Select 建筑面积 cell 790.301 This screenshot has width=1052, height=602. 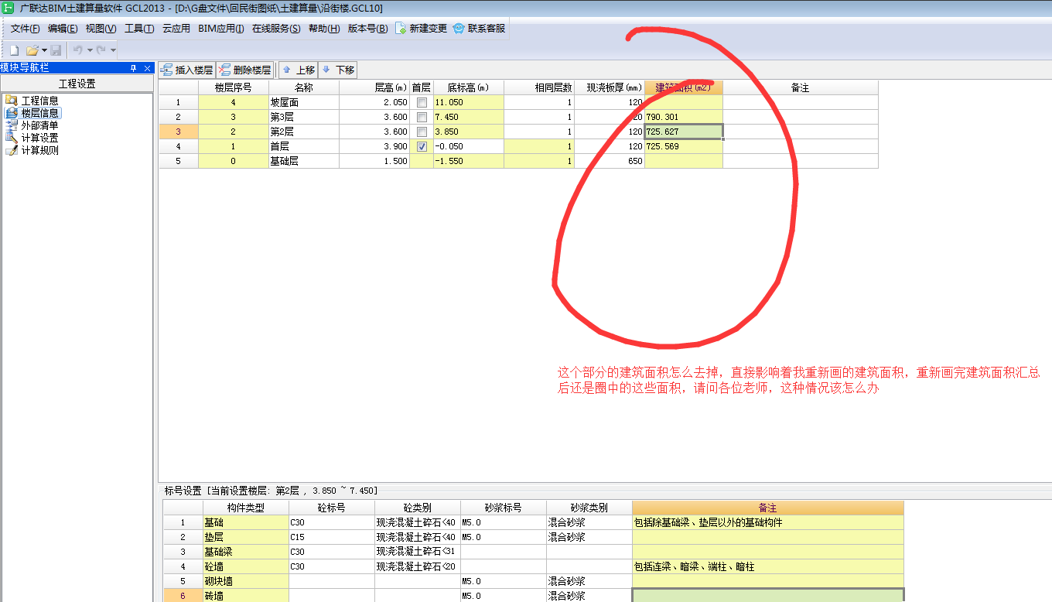(684, 117)
